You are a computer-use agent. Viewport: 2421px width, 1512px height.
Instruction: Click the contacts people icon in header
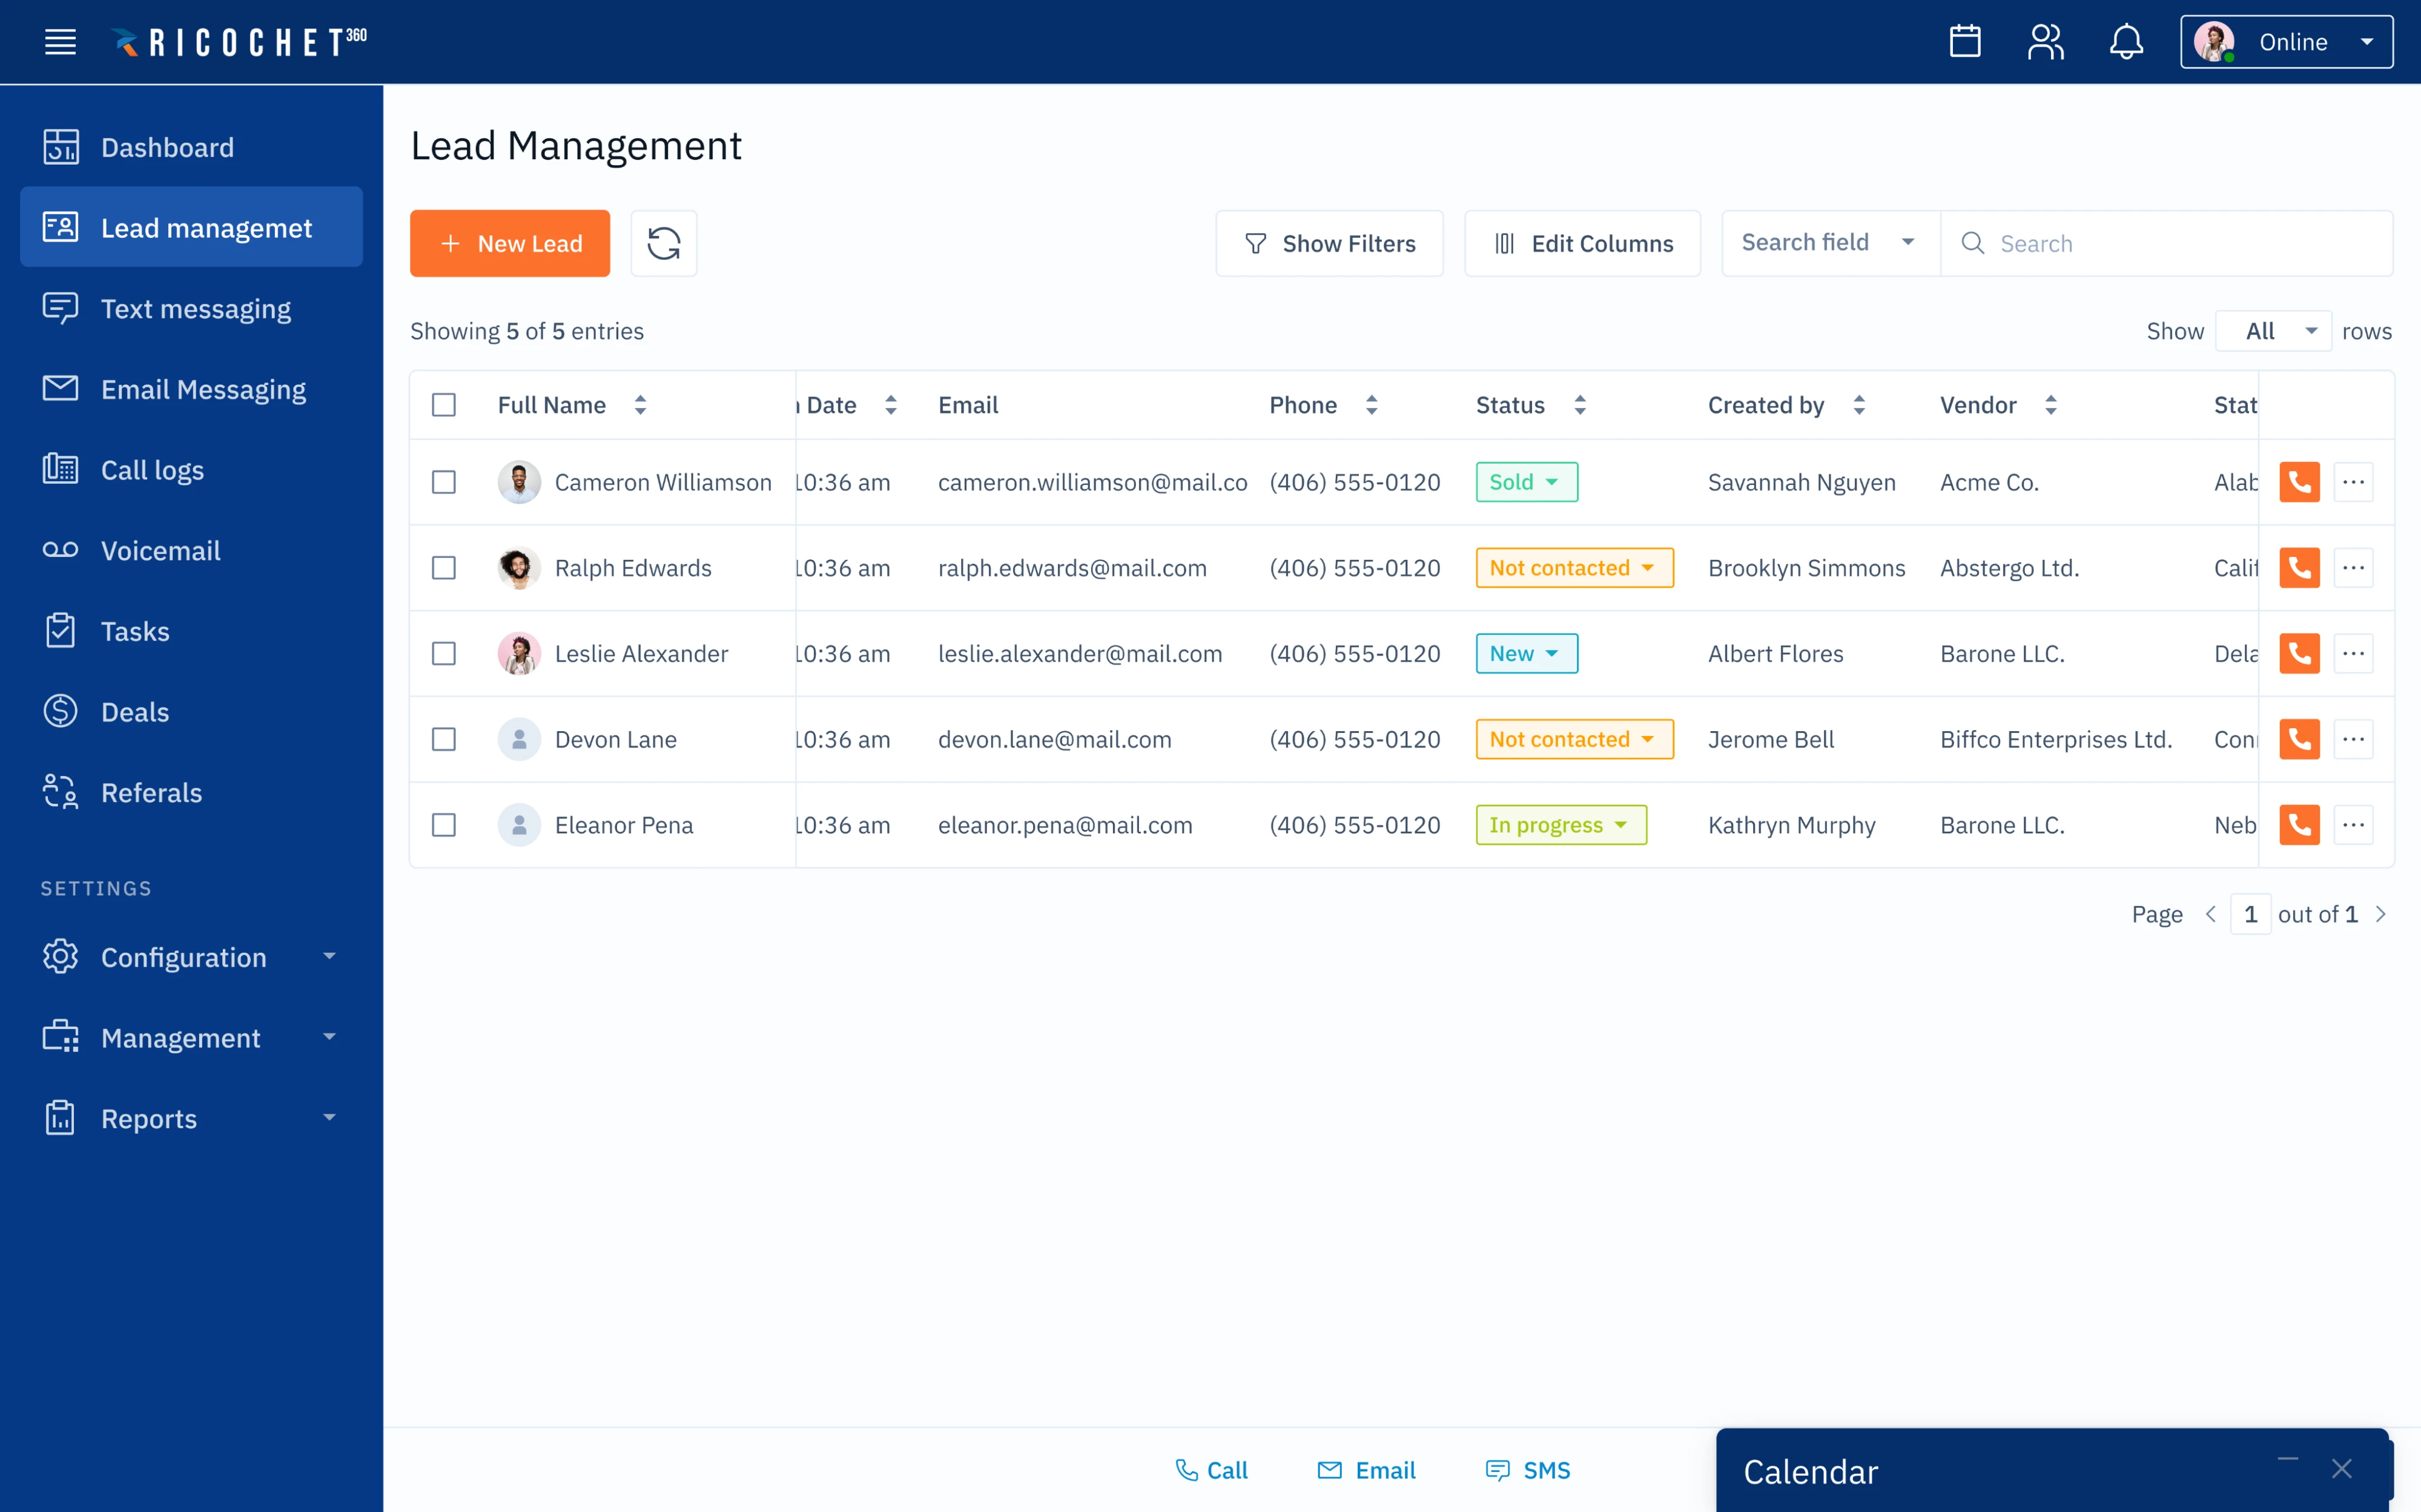pyautogui.click(x=2045, y=42)
